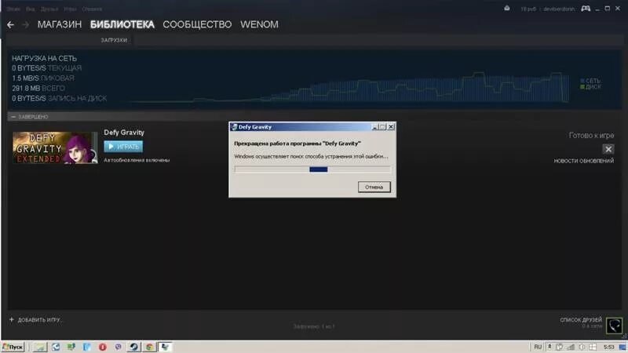Open the Вид menu
This screenshot has height=353, width=628.
tap(30, 9)
